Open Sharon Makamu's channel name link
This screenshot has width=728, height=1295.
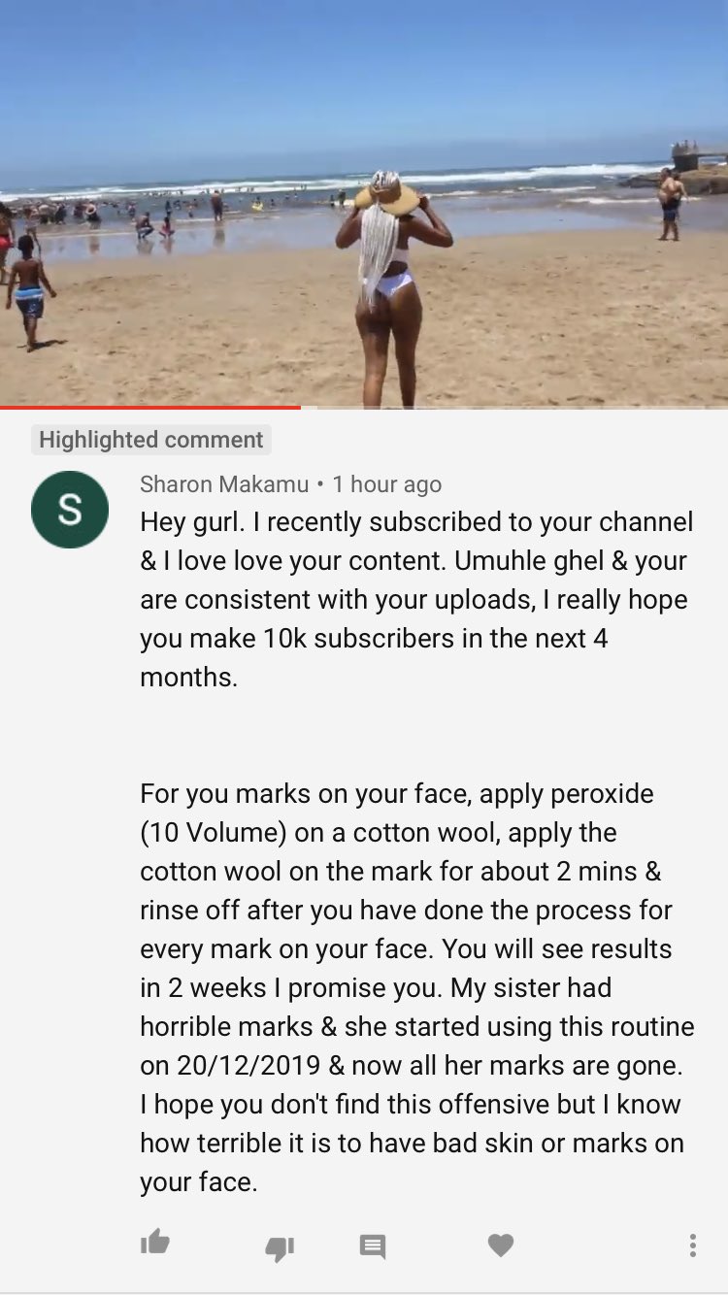pyautogui.click(x=224, y=483)
